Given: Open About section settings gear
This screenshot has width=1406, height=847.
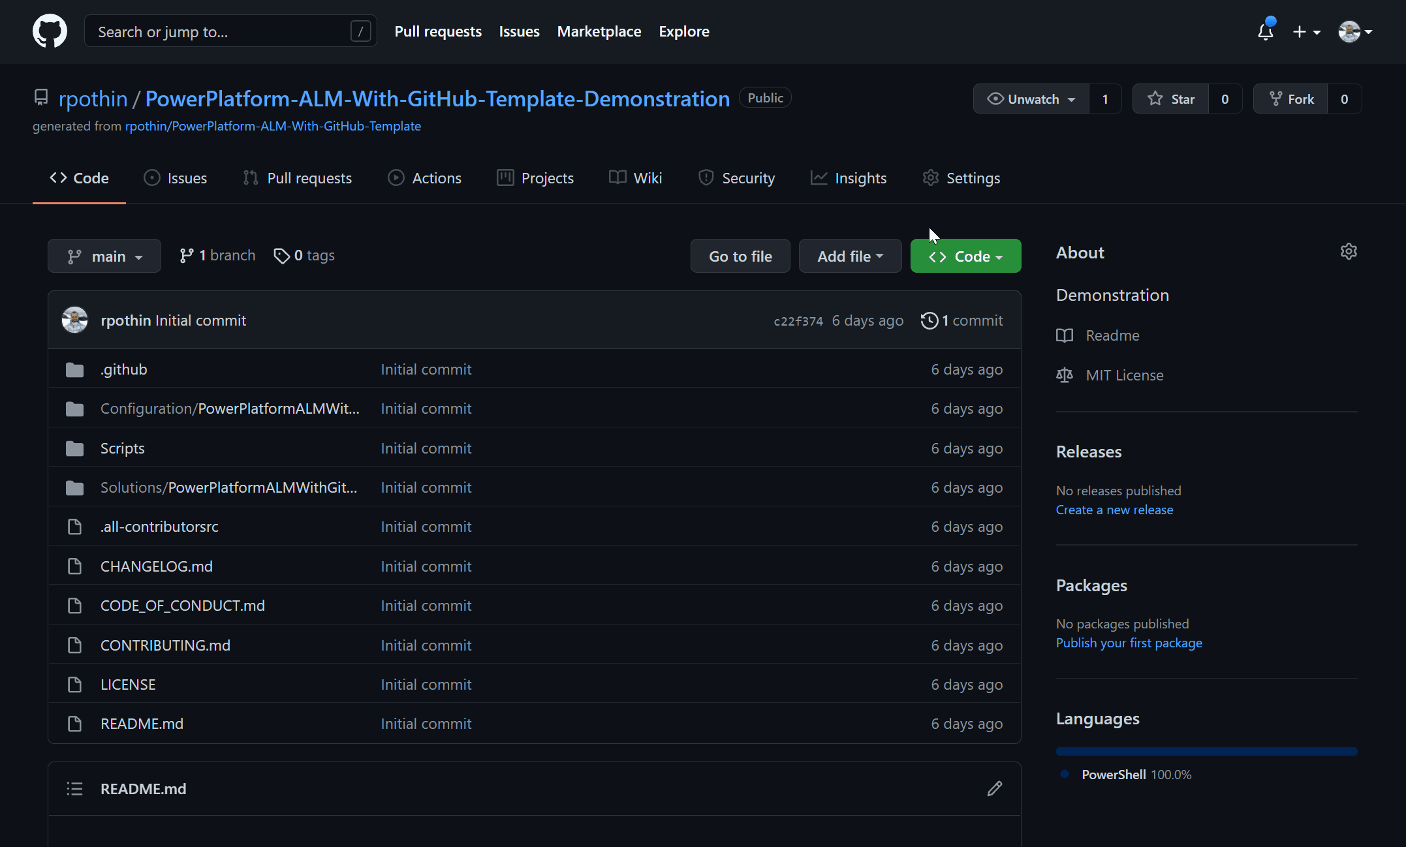Looking at the screenshot, I should [x=1349, y=251].
